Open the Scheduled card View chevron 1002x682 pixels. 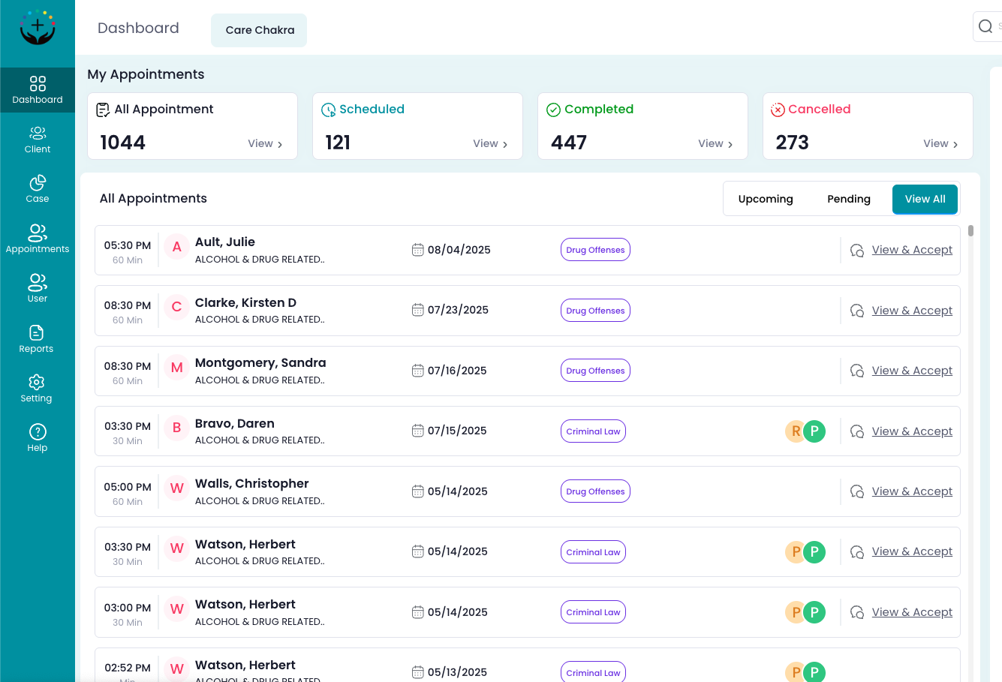(491, 143)
